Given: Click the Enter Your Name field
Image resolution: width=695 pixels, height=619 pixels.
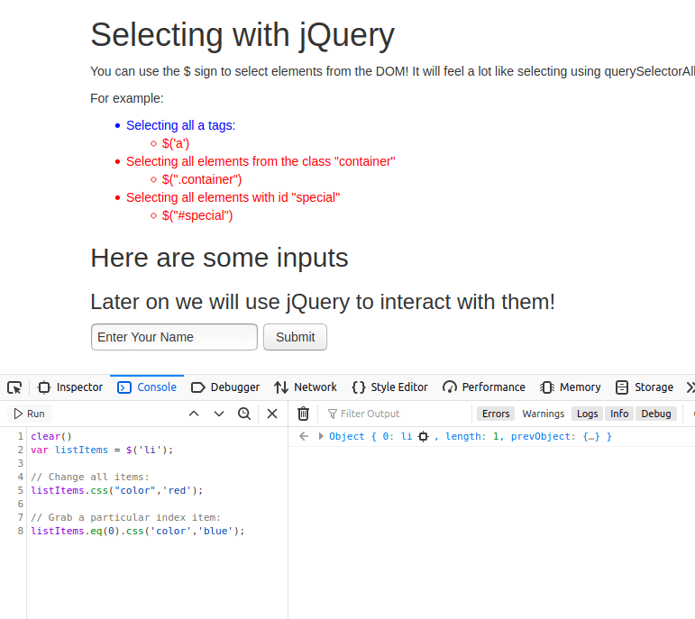Looking at the screenshot, I should click(174, 337).
